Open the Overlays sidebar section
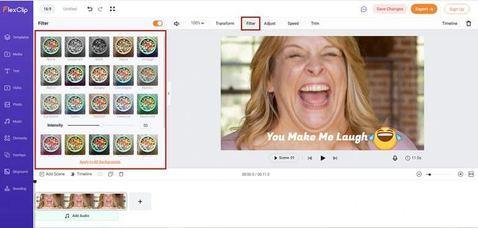 pos(15,155)
